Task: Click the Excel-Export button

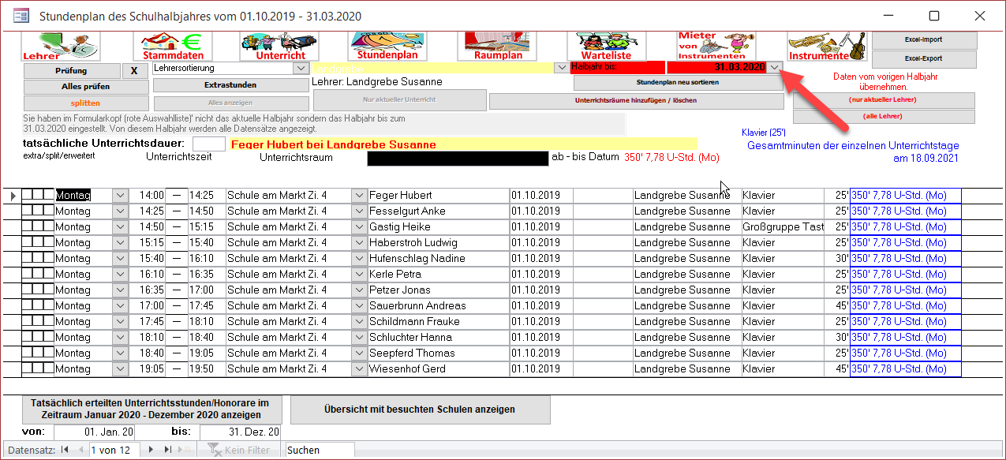Action: pyautogui.click(x=924, y=59)
